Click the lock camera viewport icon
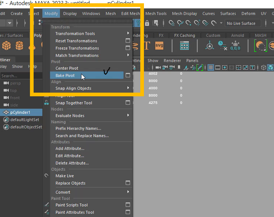 tap(165, 67)
